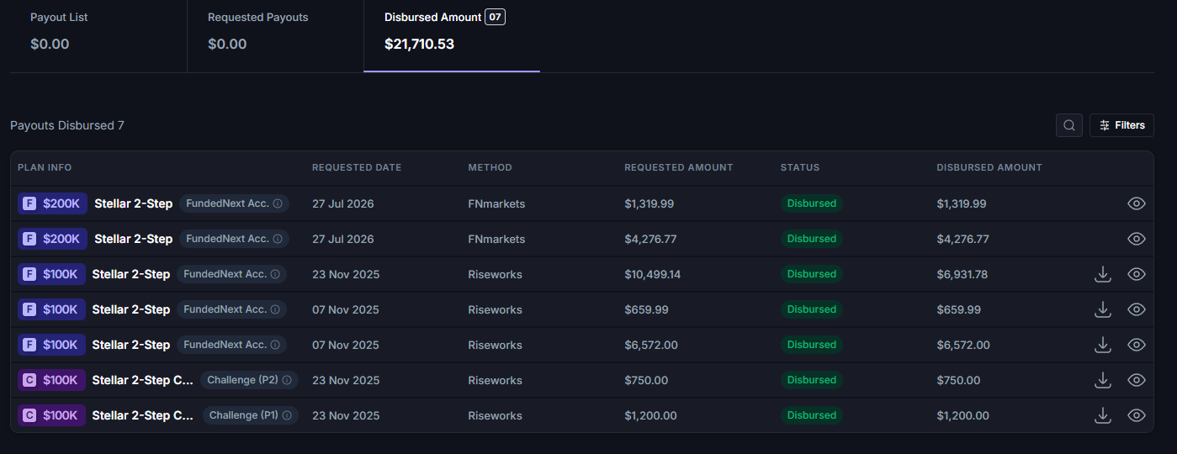Click the info icon in the $1,319.99 row
This screenshot has width=1177, height=454.
click(x=278, y=203)
